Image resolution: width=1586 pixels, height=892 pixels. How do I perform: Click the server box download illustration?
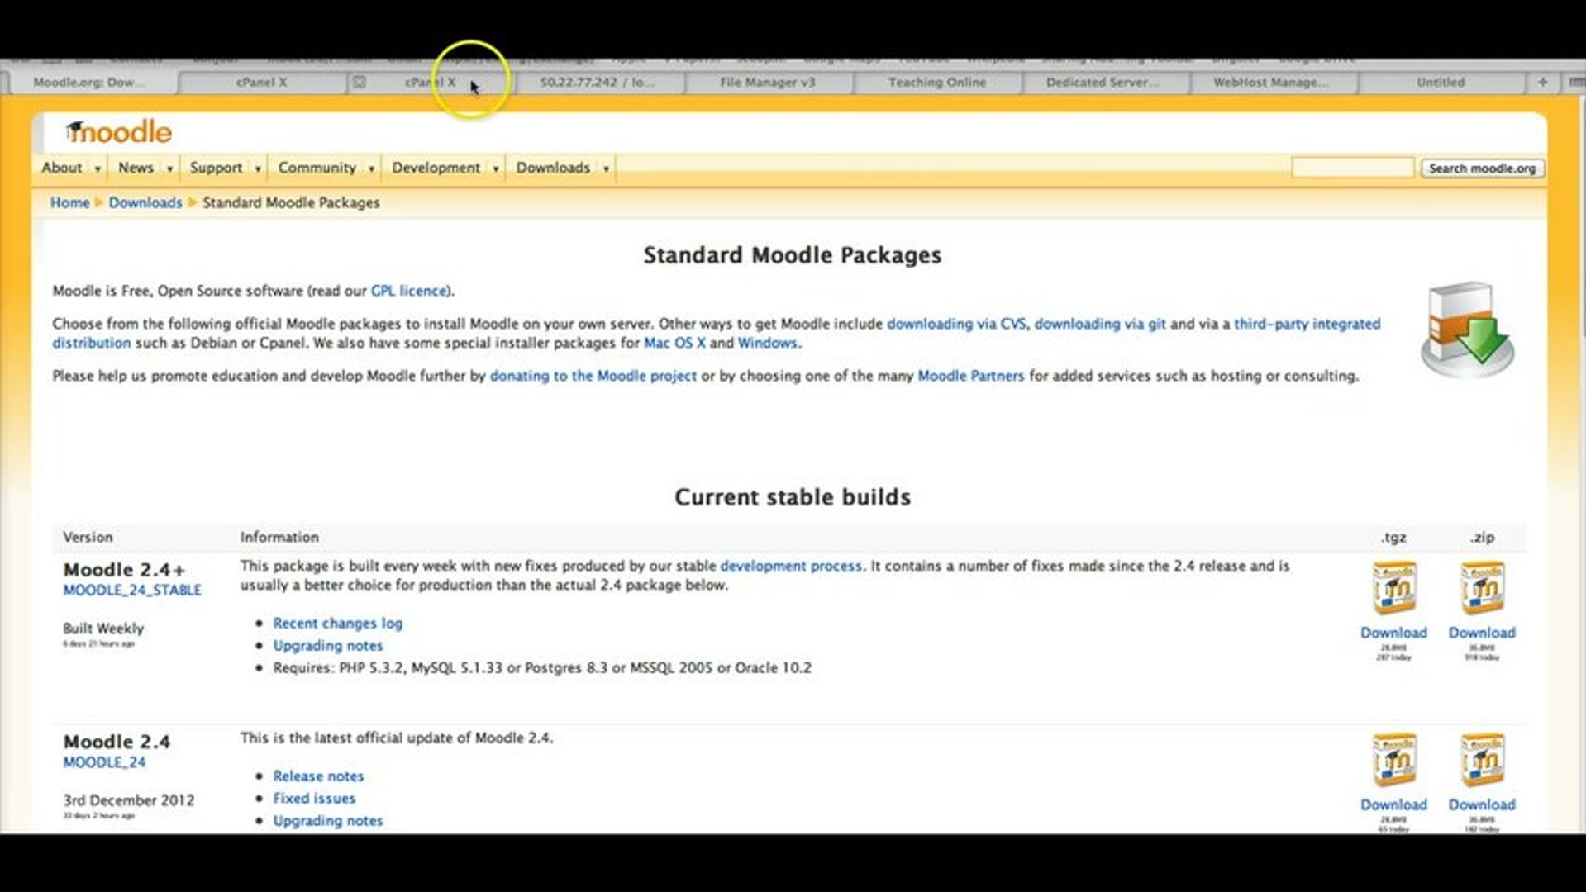coord(1466,329)
